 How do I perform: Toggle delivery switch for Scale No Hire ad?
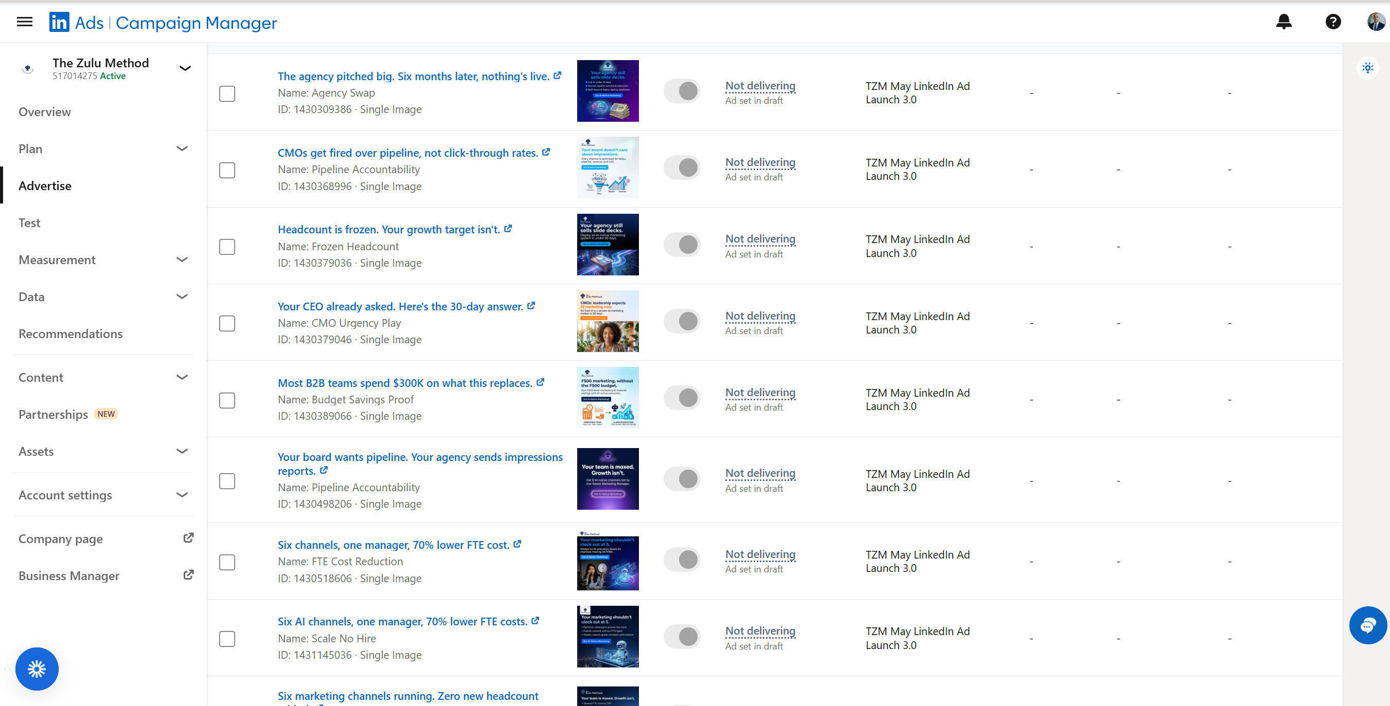682,636
